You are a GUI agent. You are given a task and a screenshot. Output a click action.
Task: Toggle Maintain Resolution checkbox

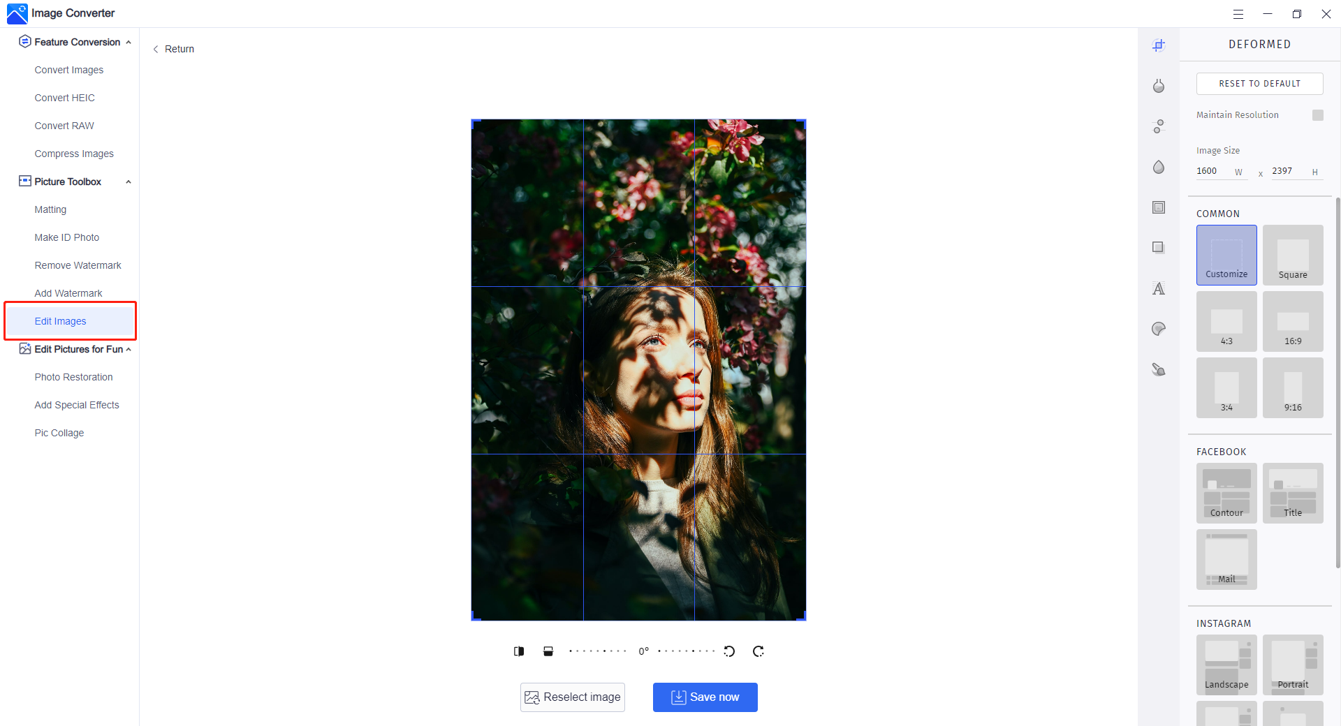(x=1318, y=115)
